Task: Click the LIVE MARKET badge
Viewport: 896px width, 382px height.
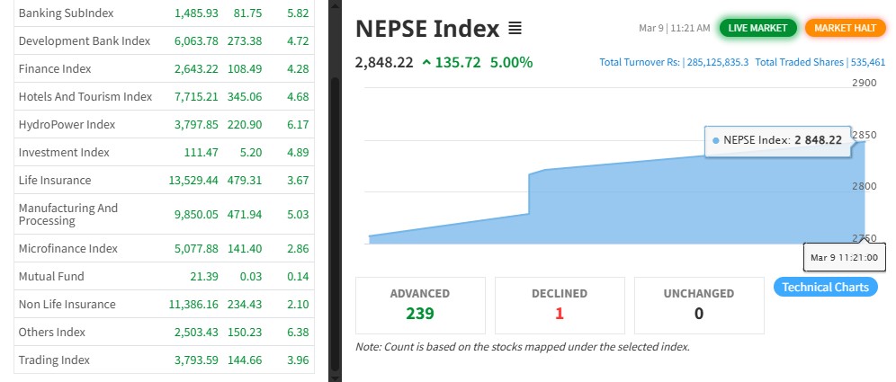Action: click(757, 28)
